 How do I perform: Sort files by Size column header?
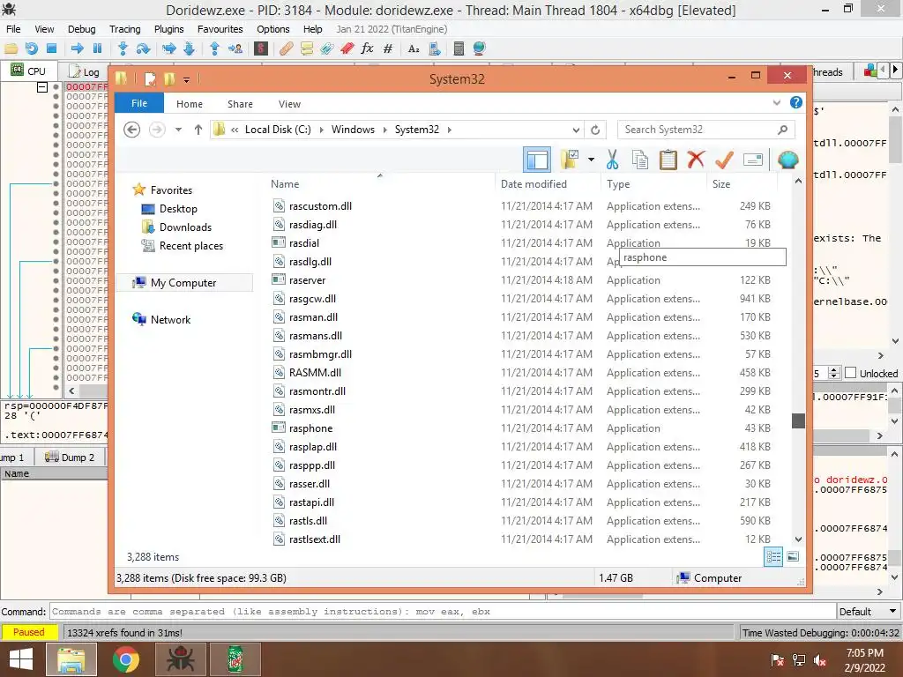721,184
